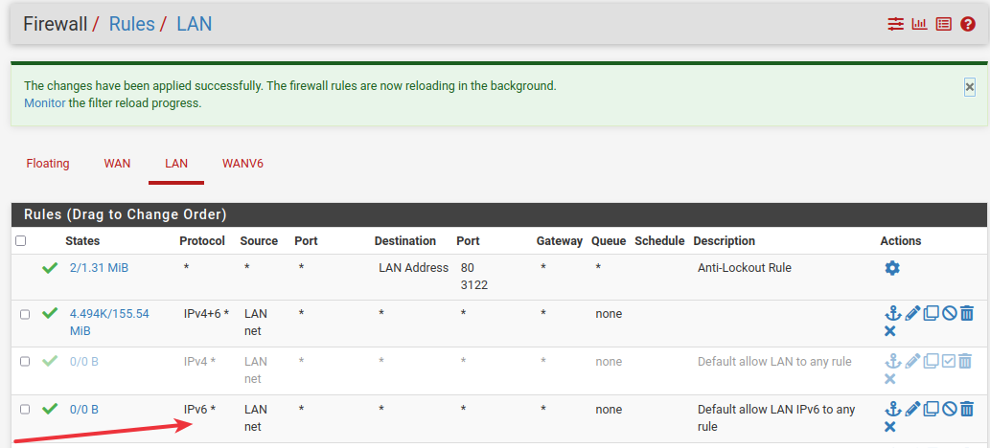
Task: Edit the IPv4+6 LAN net rule
Action: (x=911, y=313)
